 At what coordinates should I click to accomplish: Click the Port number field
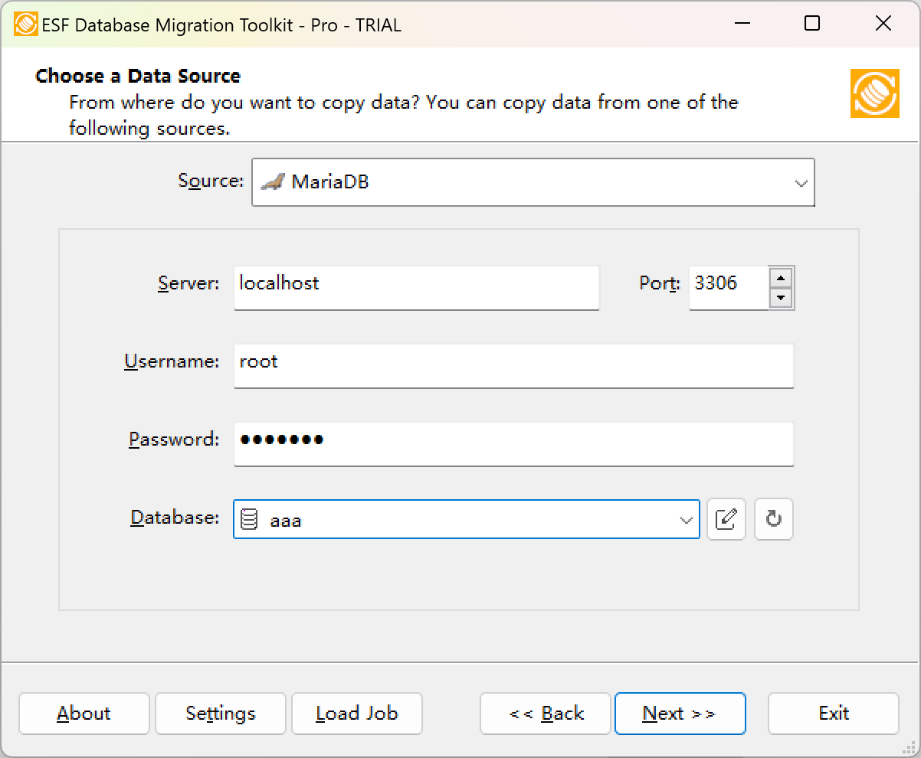pyautogui.click(x=727, y=286)
